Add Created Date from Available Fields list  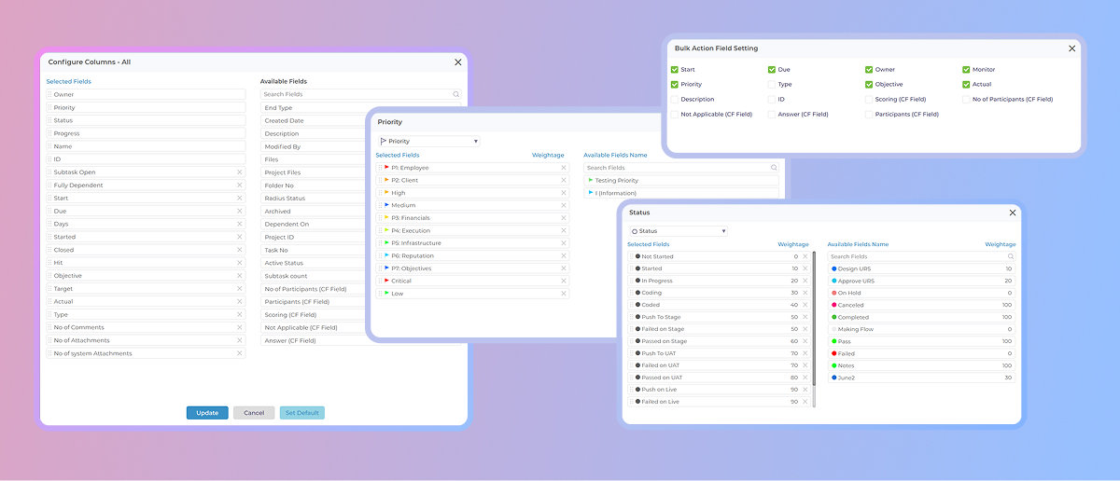[284, 121]
